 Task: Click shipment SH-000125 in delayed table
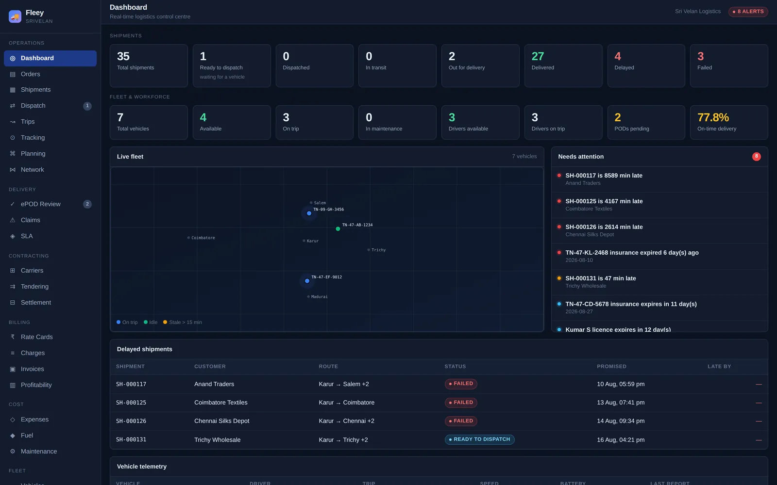[x=131, y=403]
